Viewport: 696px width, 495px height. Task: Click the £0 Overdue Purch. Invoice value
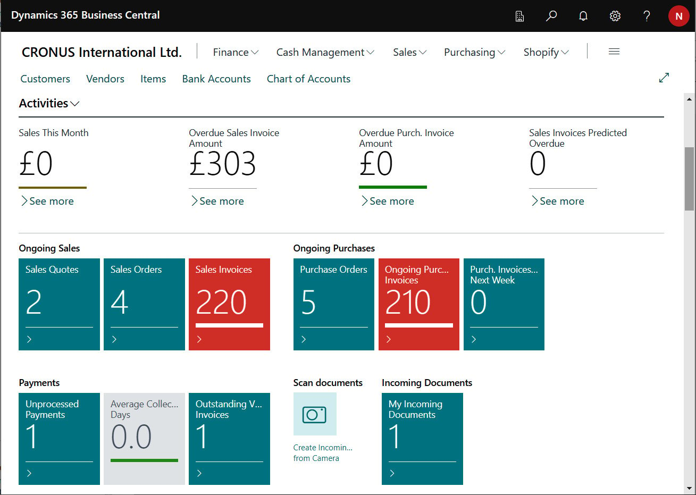(x=376, y=164)
